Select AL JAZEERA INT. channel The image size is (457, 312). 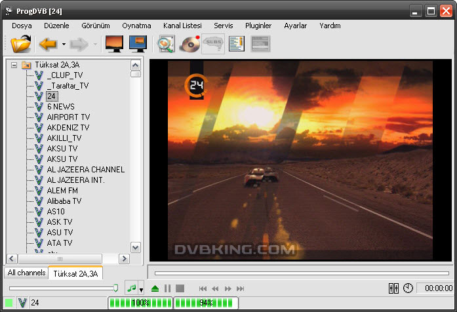click(75, 180)
